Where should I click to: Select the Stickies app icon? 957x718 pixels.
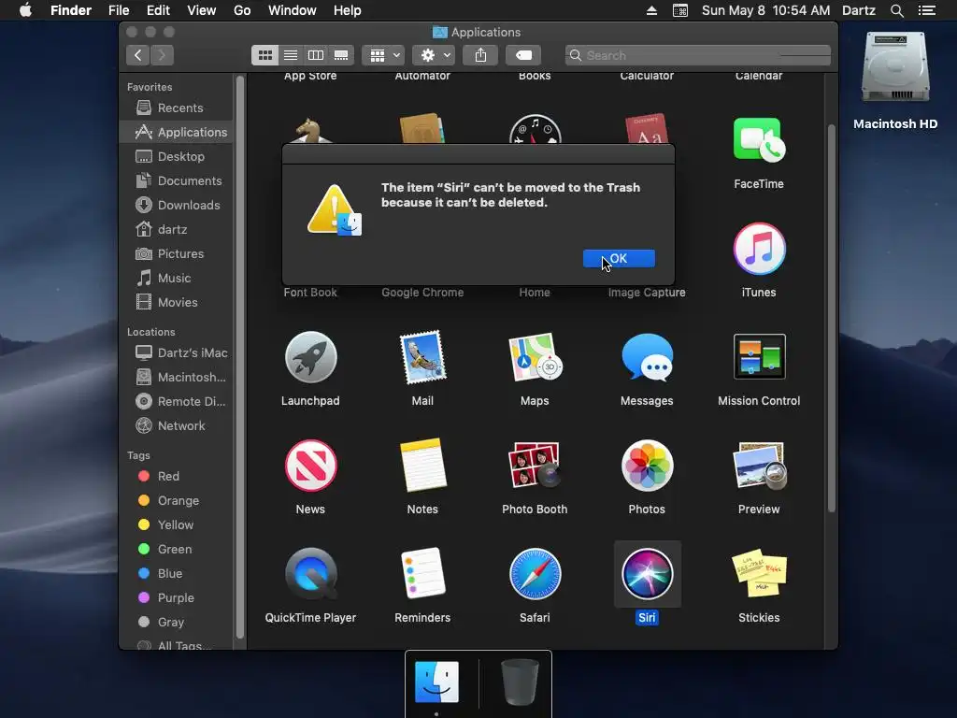pos(759,574)
